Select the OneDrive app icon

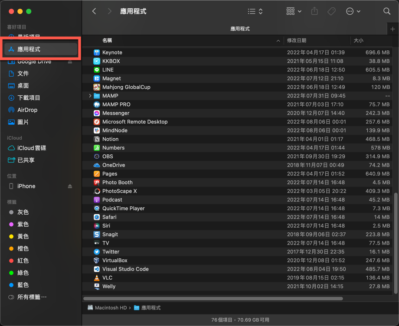[x=96, y=165]
